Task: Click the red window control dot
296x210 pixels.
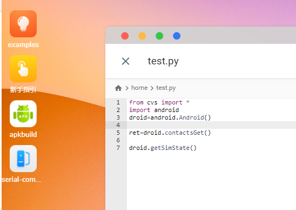Action: coord(125,36)
